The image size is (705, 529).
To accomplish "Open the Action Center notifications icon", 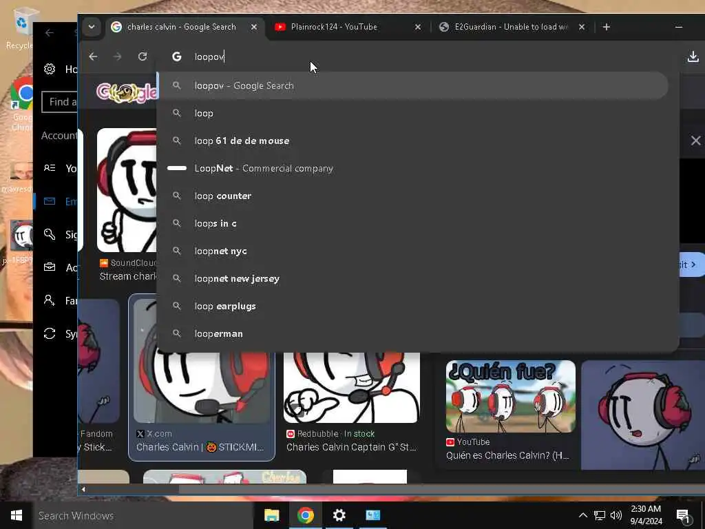I will pos(683,515).
